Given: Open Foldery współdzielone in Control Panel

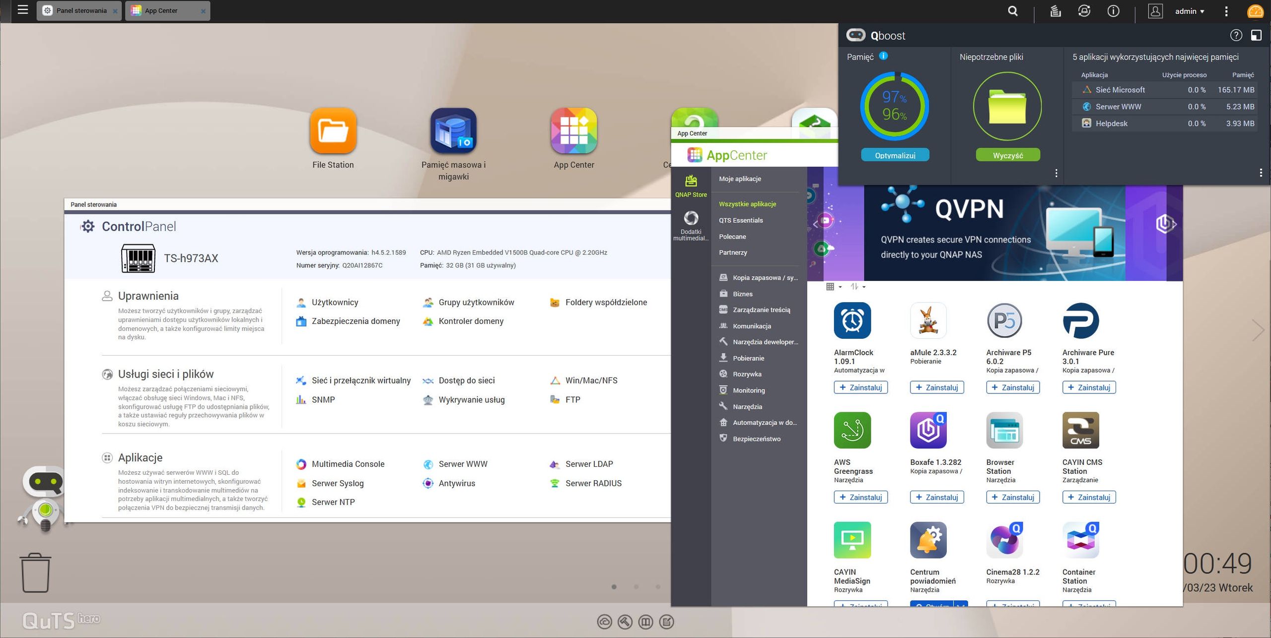Looking at the screenshot, I should [x=598, y=302].
